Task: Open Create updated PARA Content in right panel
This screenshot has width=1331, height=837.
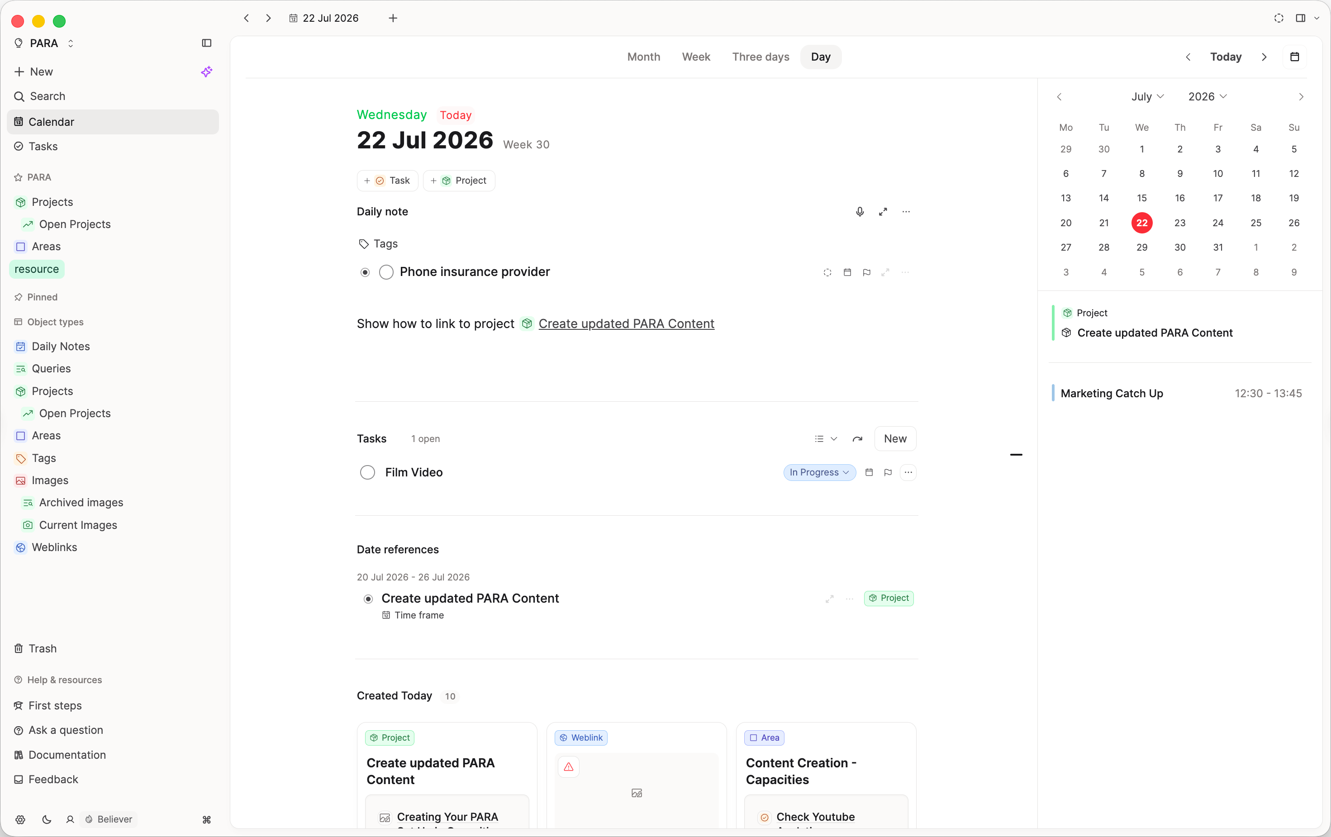Action: (x=1154, y=333)
